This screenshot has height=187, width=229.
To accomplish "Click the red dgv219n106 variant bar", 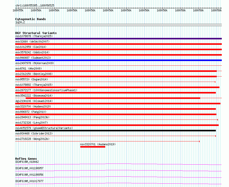I will pyautogui.click(x=118, y=104).
